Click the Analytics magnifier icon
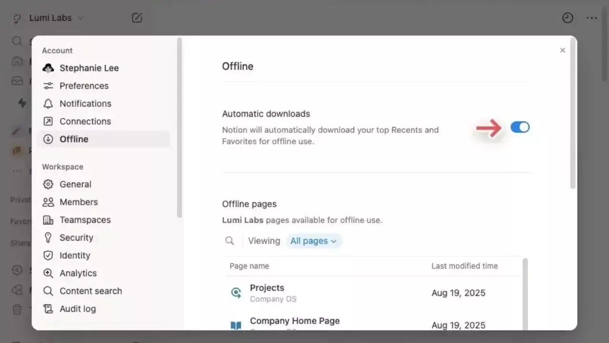 pos(48,273)
